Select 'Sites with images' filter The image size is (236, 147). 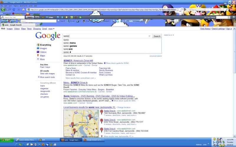tap(47, 73)
